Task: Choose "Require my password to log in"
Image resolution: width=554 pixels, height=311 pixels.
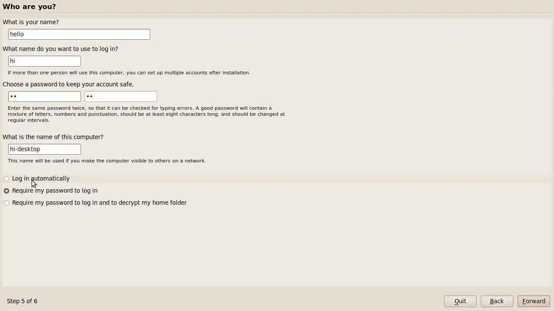Action: click(51, 190)
